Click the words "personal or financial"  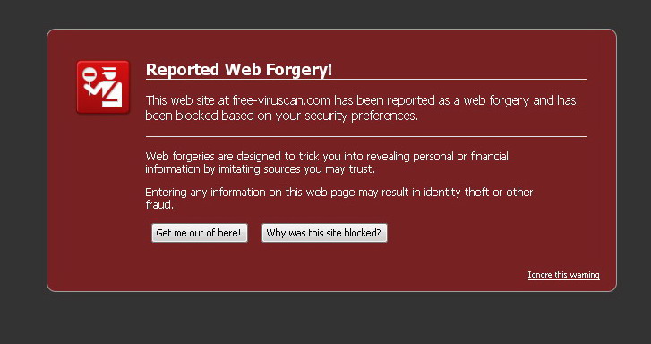point(456,157)
